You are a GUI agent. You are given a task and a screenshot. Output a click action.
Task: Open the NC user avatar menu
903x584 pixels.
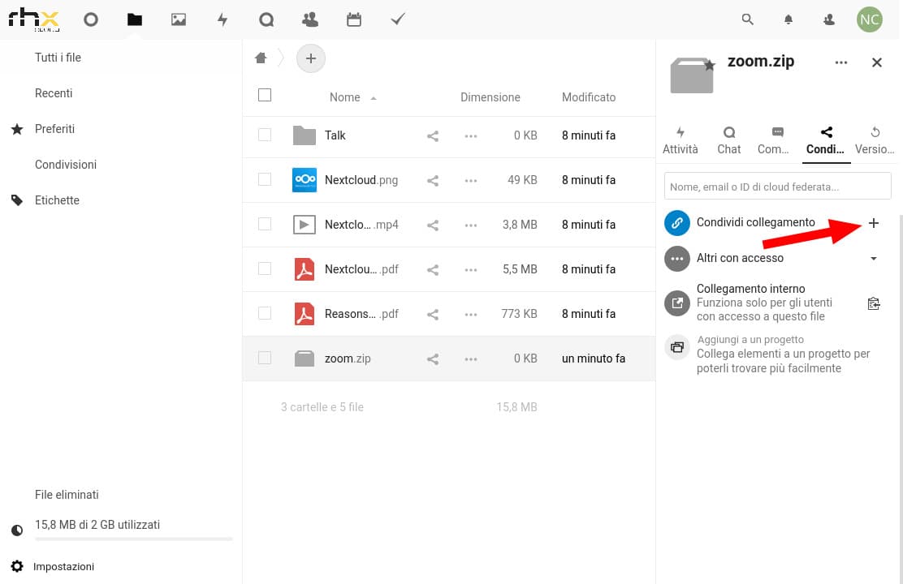coord(869,19)
